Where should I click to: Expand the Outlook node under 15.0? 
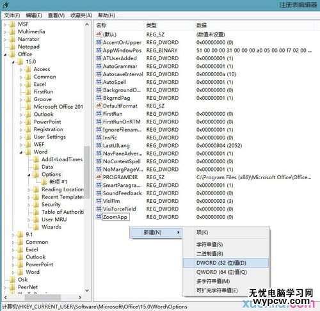tap(21, 115)
